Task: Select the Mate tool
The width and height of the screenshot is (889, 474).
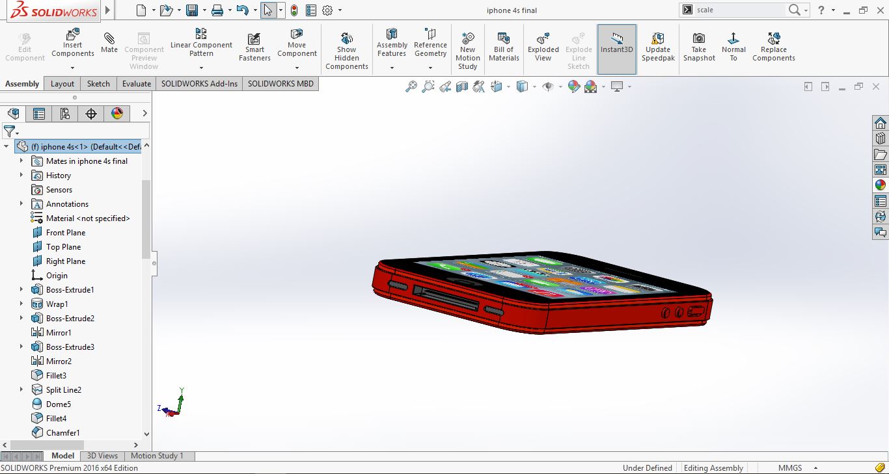Action: [109, 43]
